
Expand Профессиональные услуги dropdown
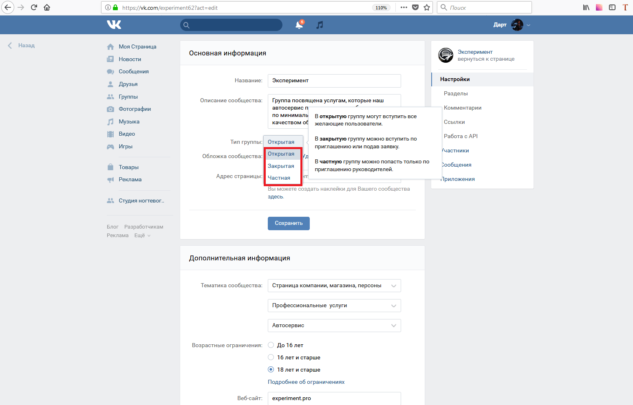[334, 306]
